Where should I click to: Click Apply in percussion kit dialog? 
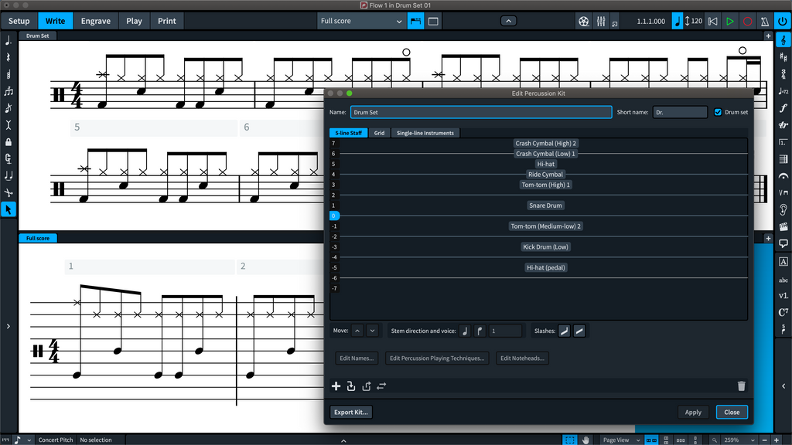coord(693,413)
